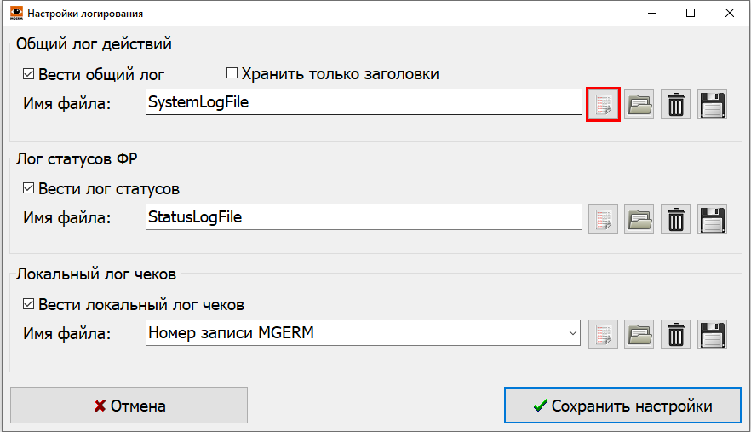The width and height of the screenshot is (751, 432).
Task: Browse folder for the StatusLogFile log
Action: tap(639, 219)
